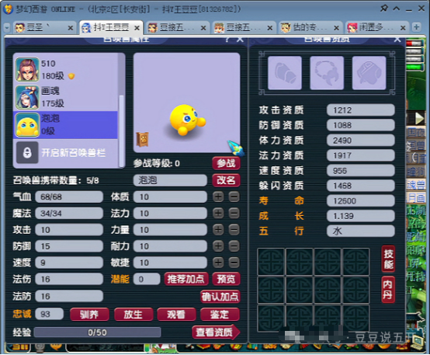The width and height of the screenshot is (430, 355).
Task: Click the experience bar 0/50
Action: pyautogui.click(x=97, y=332)
